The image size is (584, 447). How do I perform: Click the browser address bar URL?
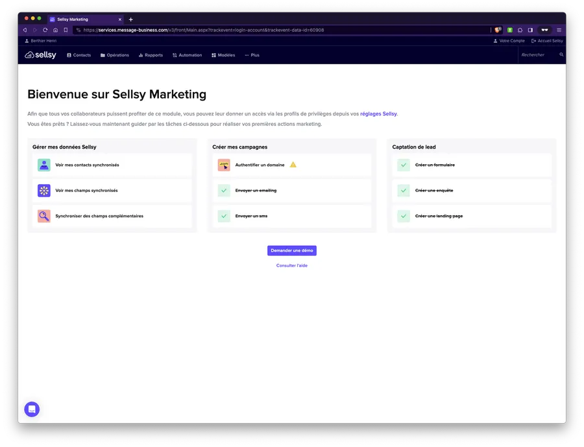point(203,30)
